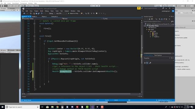Open Unity Layers dropdown
195x109 pixels.
click(x=180, y=6)
